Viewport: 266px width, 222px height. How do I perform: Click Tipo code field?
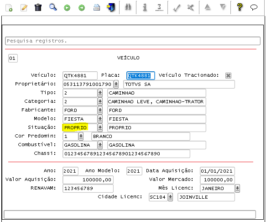coord(80,93)
